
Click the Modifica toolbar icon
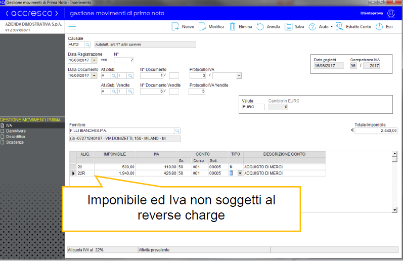click(202, 26)
